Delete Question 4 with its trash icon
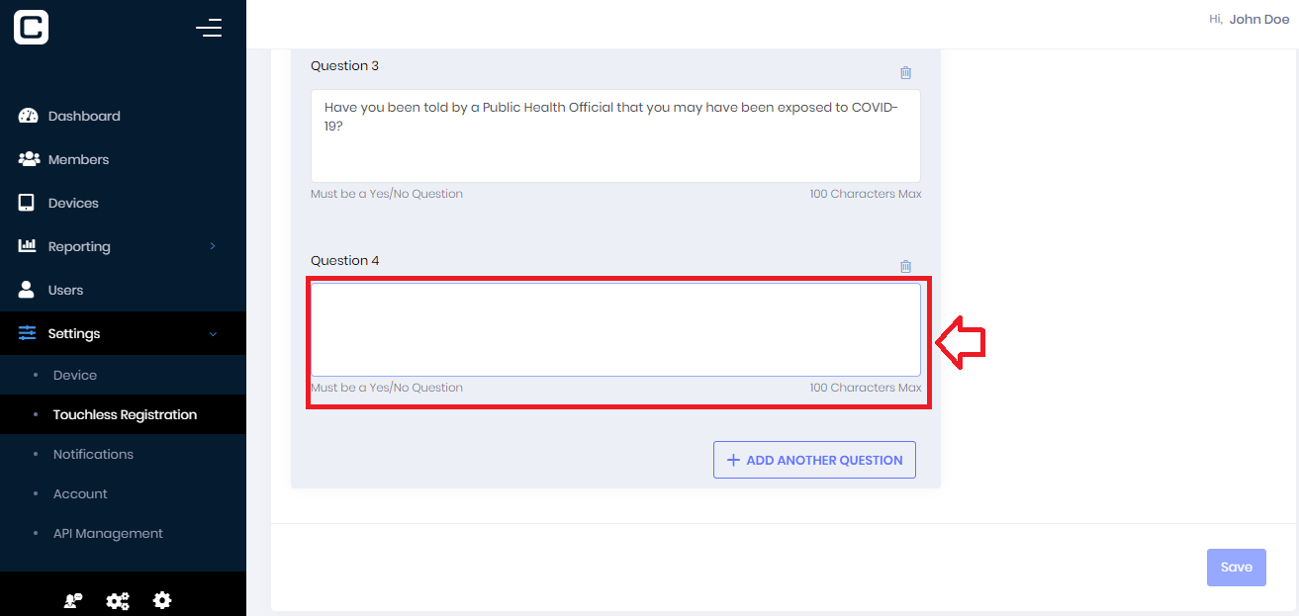The width and height of the screenshot is (1299, 616). [x=905, y=266]
